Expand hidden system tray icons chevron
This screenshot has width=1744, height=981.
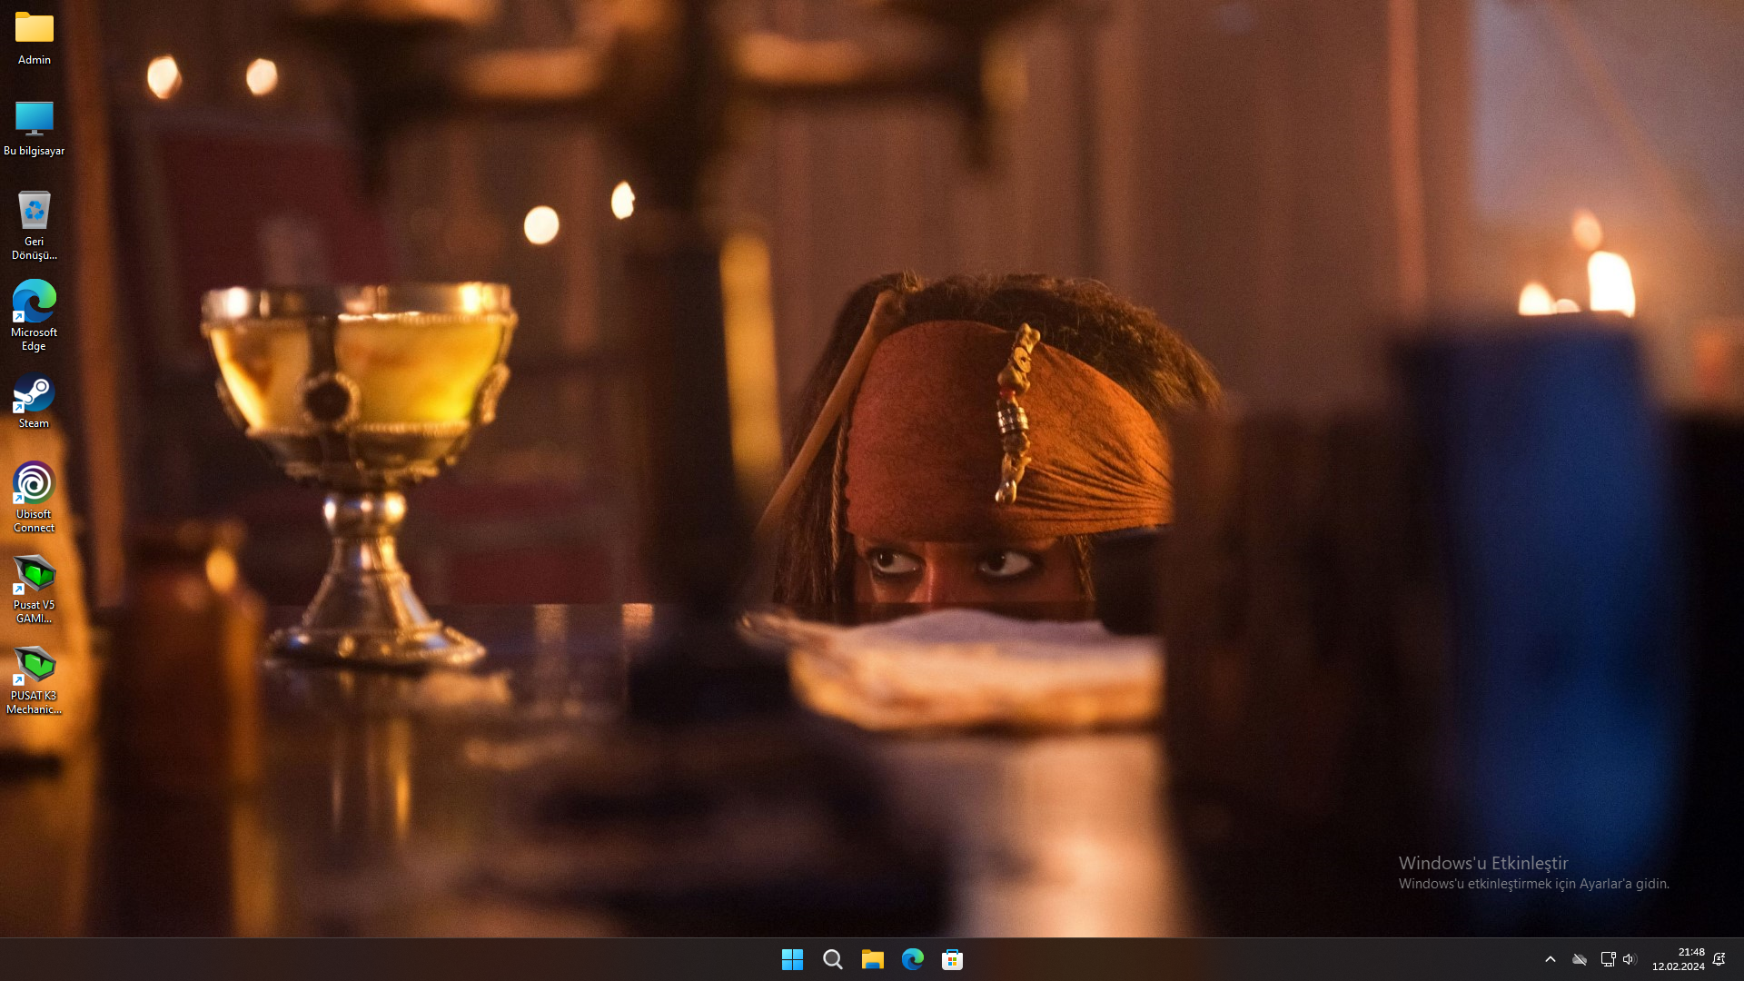(x=1551, y=959)
